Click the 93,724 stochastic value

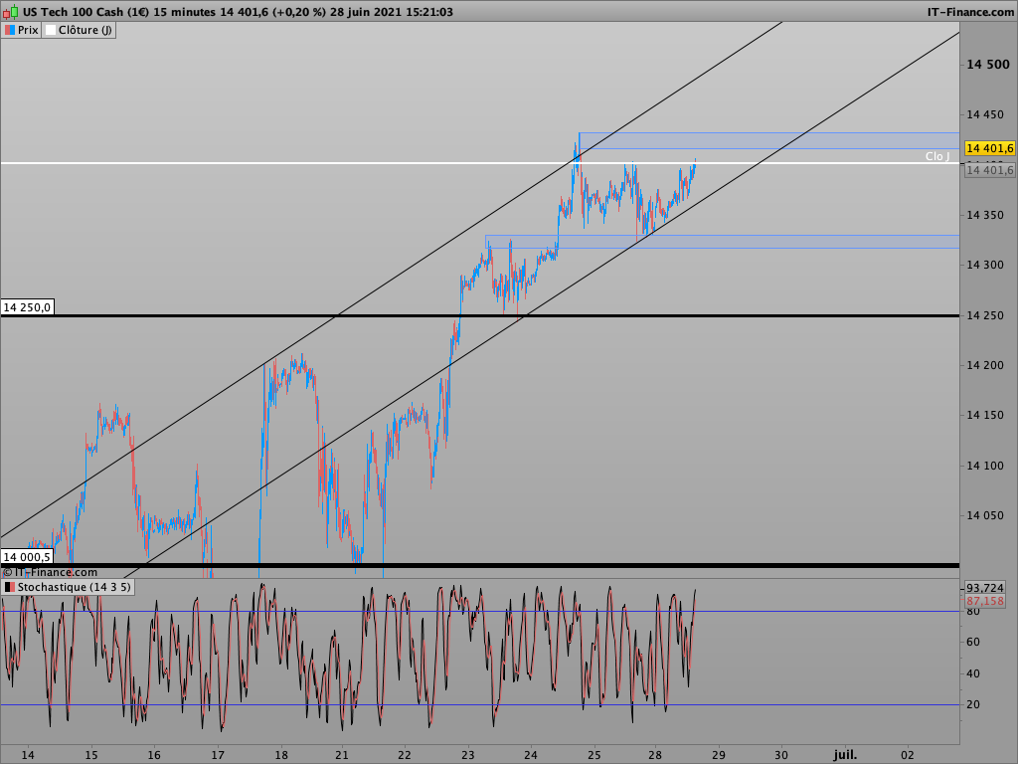(x=985, y=587)
